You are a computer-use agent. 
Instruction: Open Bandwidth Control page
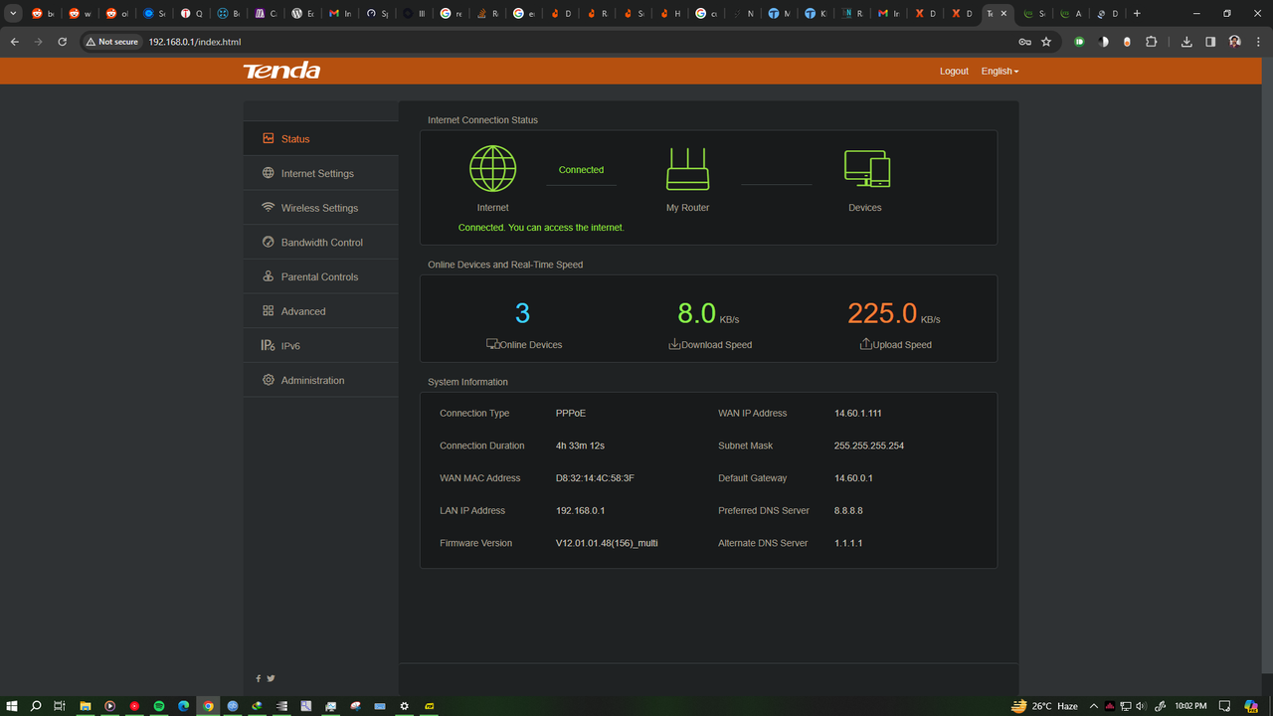pos(320,243)
